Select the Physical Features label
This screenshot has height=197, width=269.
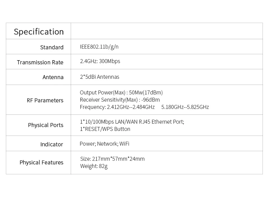coord(41,163)
